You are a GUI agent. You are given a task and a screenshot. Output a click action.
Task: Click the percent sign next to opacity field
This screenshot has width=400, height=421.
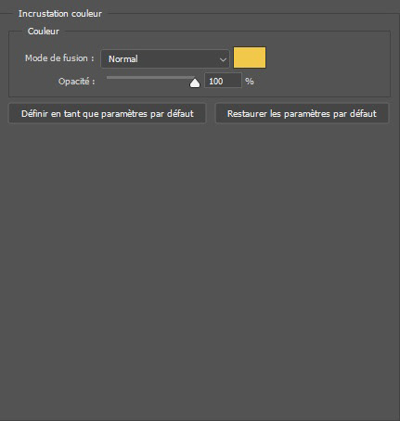click(x=250, y=82)
